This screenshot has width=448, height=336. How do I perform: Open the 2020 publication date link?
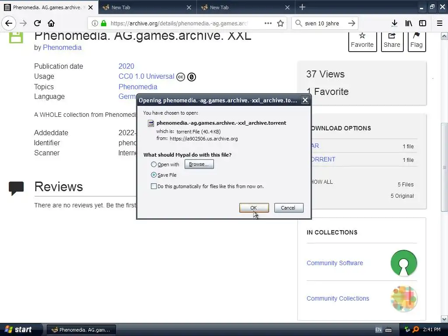coord(126,66)
